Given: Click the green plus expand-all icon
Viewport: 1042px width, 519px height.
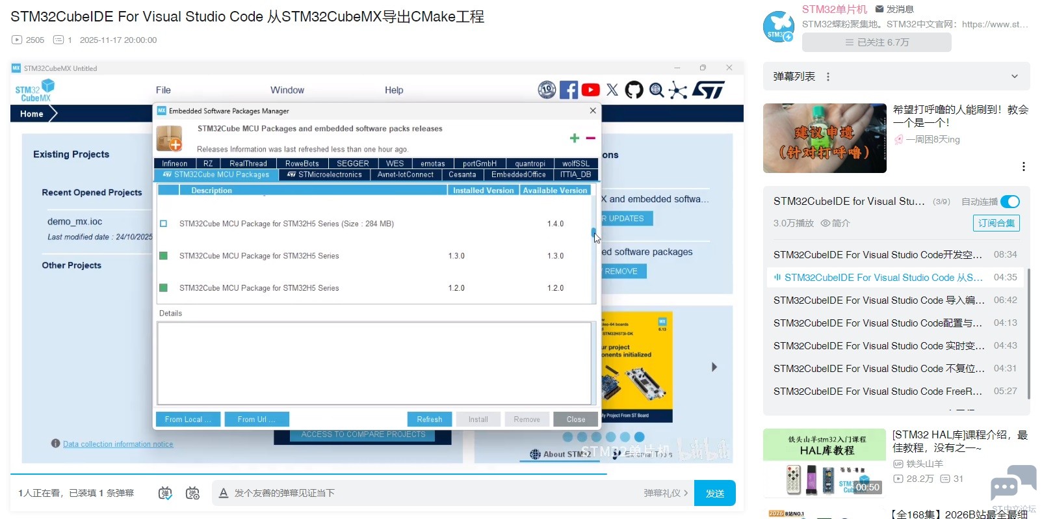Looking at the screenshot, I should click(x=574, y=138).
